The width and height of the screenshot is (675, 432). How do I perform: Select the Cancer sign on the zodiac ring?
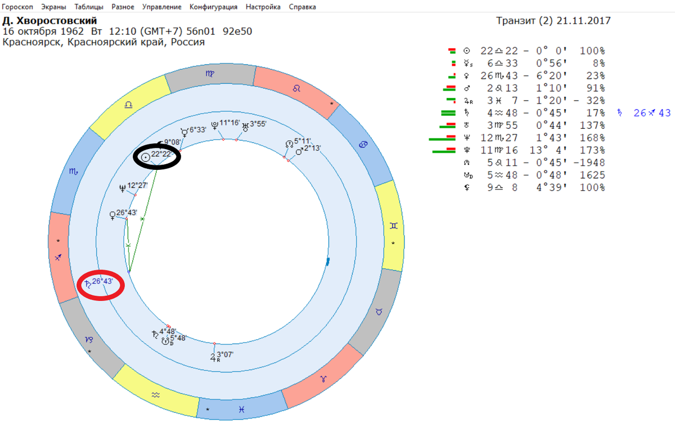coord(364,145)
